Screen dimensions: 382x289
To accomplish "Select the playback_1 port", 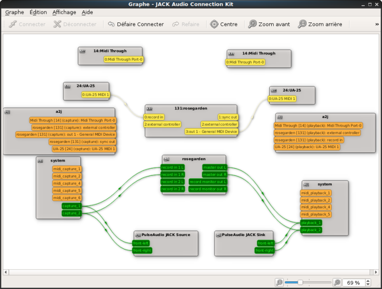I will 311,223.
